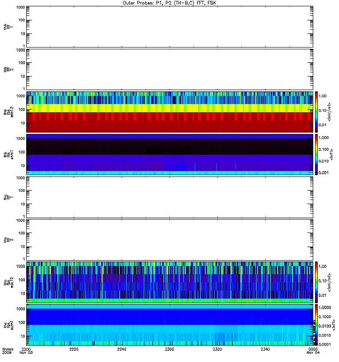This screenshot has width=339, height=362.
Task: Click the plot title "Outer Probes: P1, P2 (TH-B,C) FFT, FBK"
Action: (169, 3)
